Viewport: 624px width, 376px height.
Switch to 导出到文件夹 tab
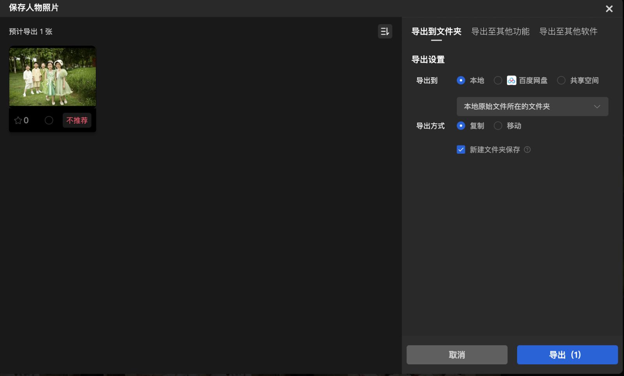tap(436, 32)
